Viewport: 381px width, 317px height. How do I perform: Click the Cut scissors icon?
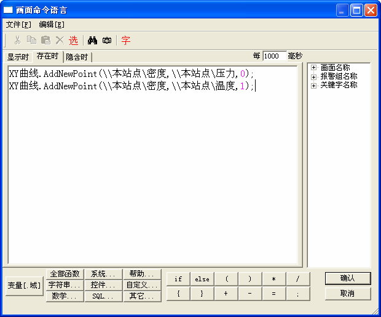[17, 41]
